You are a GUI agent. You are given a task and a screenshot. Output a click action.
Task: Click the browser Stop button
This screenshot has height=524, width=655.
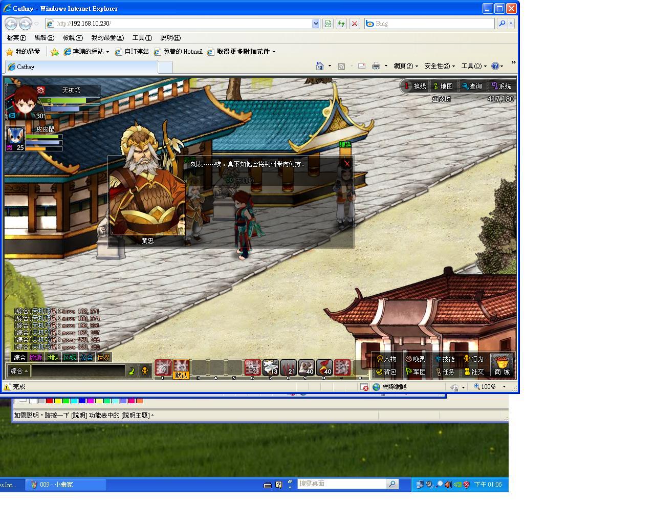pos(354,24)
